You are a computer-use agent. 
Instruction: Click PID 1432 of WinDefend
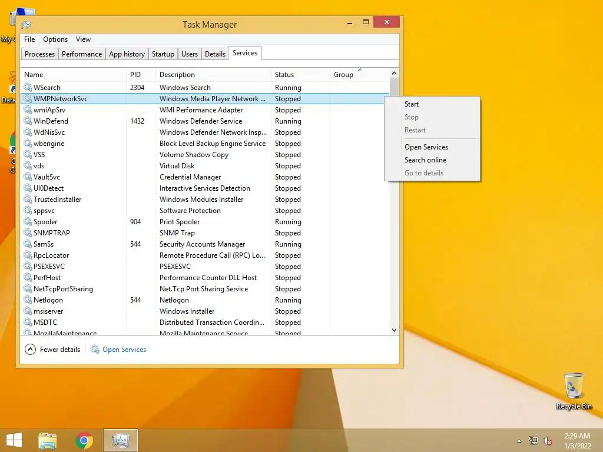coord(137,121)
